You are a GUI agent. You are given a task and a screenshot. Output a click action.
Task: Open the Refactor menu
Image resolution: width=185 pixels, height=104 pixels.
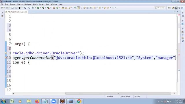pos(20,4)
